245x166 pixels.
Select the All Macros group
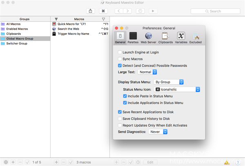[25, 24]
